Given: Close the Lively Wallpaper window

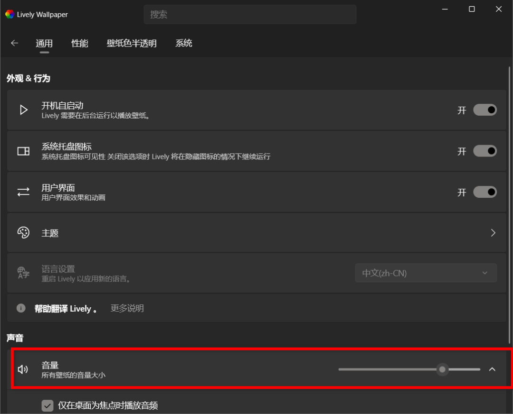Looking at the screenshot, I should pyautogui.click(x=499, y=9).
